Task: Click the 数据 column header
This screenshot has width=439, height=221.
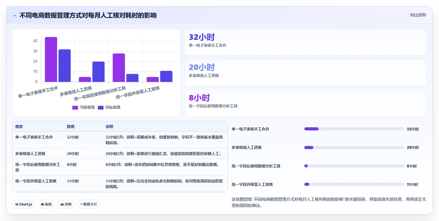Action: [70, 127]
